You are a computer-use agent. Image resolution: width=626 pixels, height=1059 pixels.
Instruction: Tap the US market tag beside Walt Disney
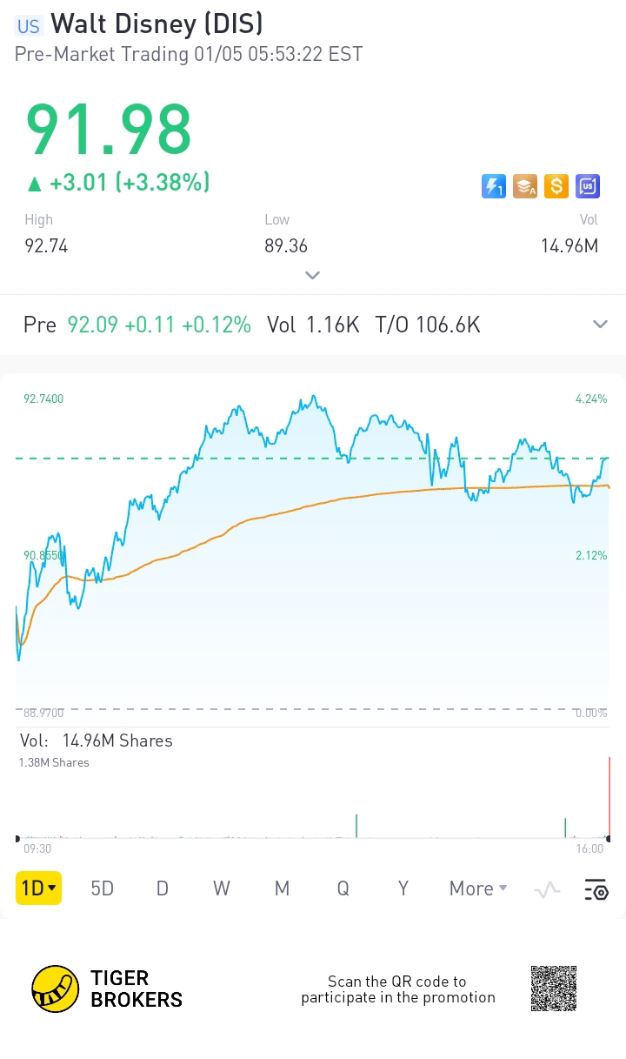[x=28, y=26]
